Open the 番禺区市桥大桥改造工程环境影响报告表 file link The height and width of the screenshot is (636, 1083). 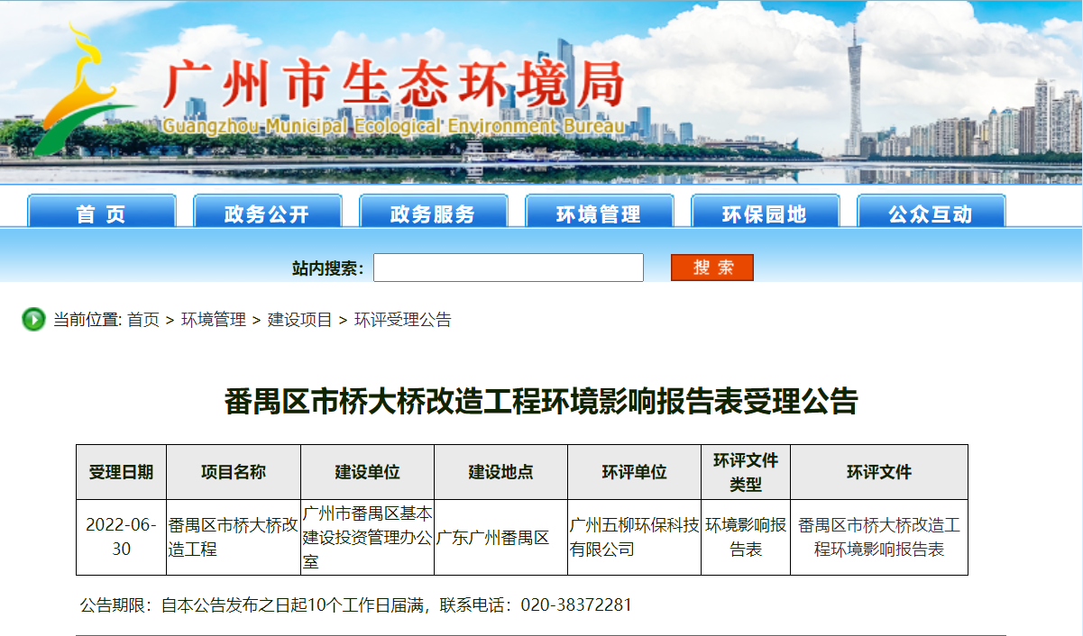click(x=878, y=537)
